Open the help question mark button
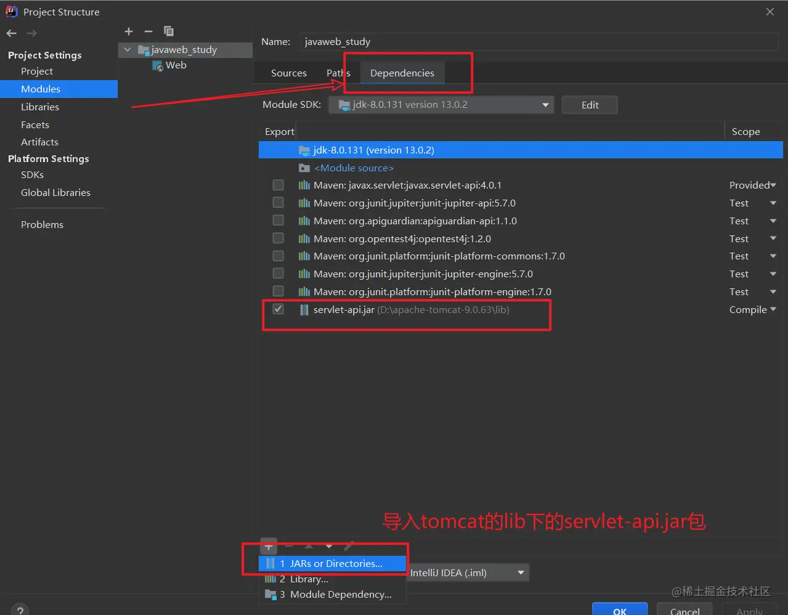The width and height of the screenshot is (788, 615). [x=19, y=611]
